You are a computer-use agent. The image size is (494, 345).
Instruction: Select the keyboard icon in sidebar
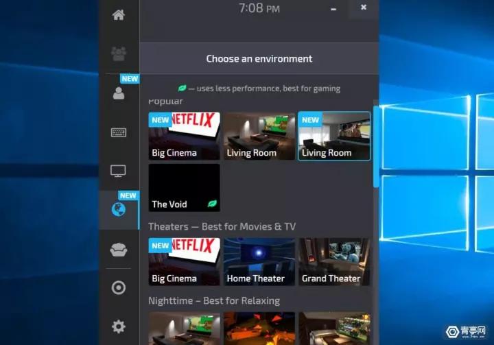click(x=119, y=132)
